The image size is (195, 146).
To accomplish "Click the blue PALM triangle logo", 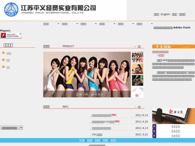I will (x=11, y=10).
